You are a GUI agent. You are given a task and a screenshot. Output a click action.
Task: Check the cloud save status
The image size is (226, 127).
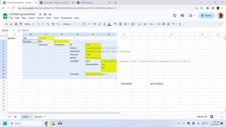click(x=50, y=14)
